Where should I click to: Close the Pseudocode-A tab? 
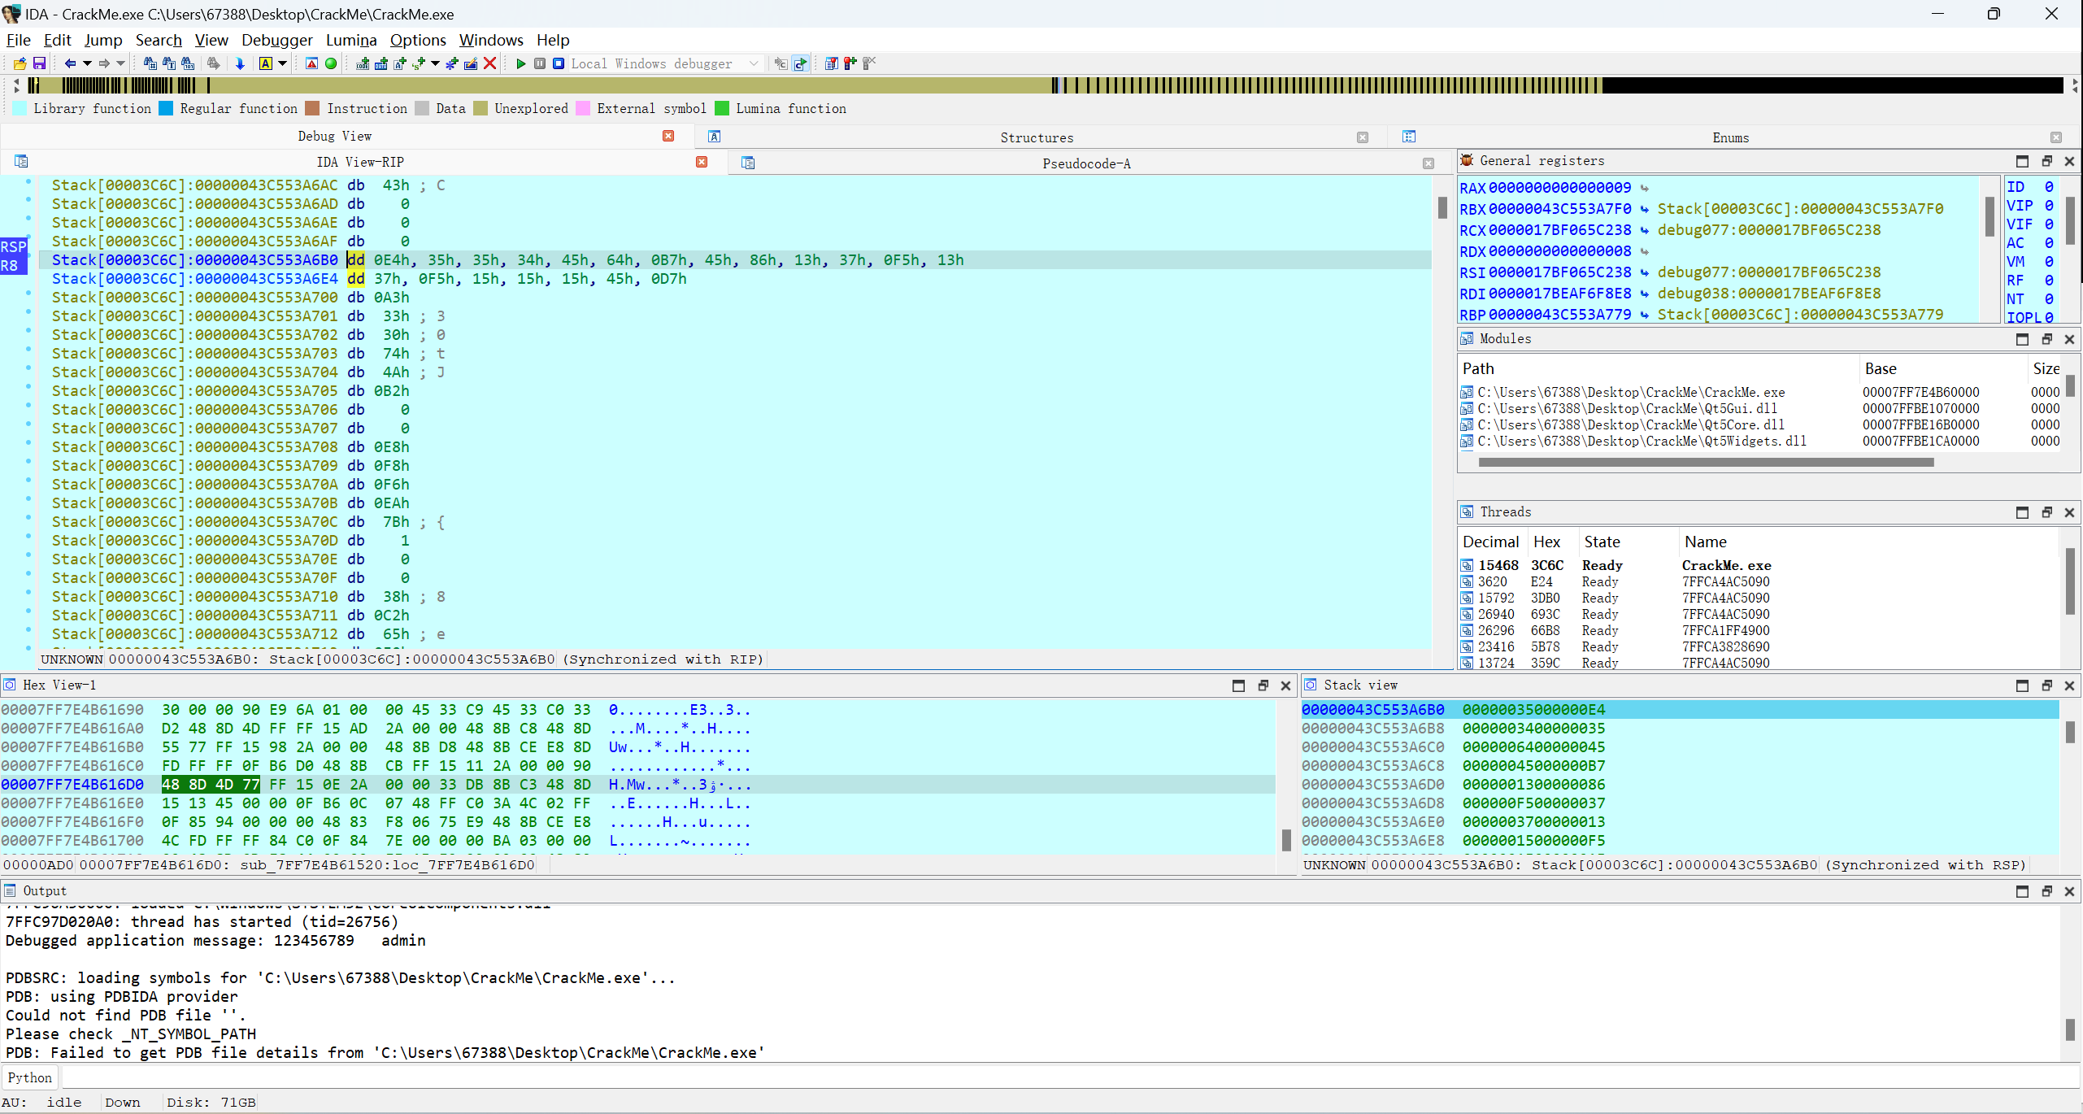(x=1429, y=163)
